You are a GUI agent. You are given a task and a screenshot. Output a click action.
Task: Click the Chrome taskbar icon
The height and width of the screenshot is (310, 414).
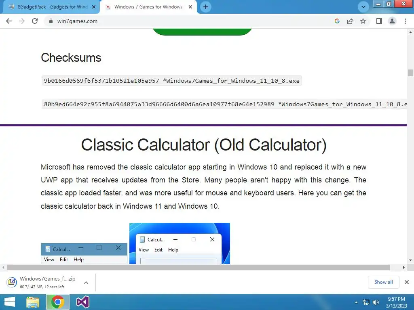[57, 302]
